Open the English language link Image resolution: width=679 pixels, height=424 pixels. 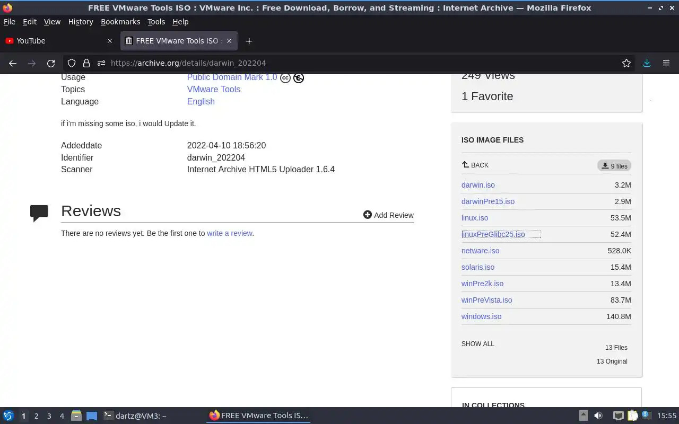pos(201,102)
